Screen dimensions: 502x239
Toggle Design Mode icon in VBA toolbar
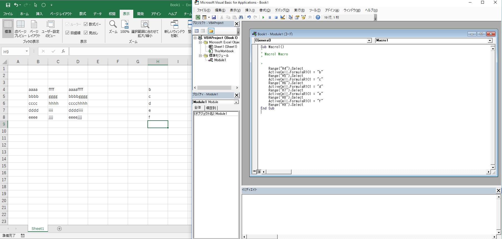click(283, 17)
